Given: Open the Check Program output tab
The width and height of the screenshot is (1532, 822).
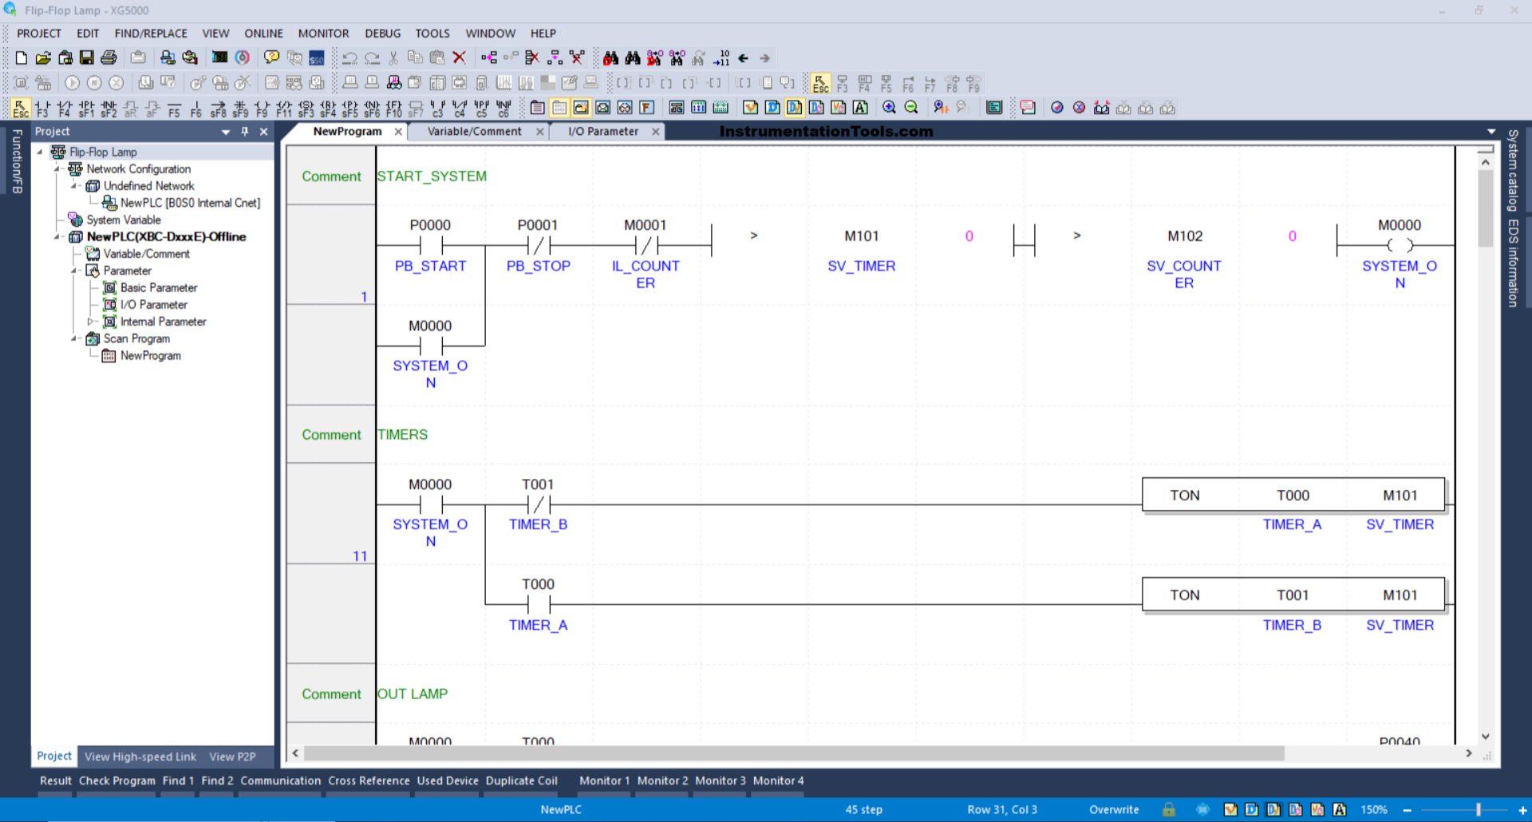Looking at the screenshot, I should (116, 781).
